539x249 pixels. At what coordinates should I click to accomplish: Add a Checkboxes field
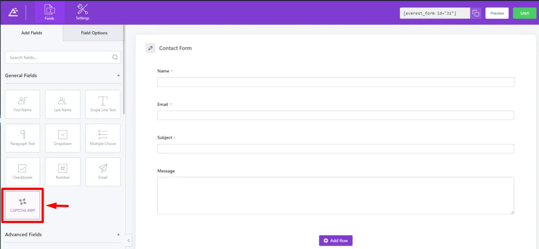(22, 172)
